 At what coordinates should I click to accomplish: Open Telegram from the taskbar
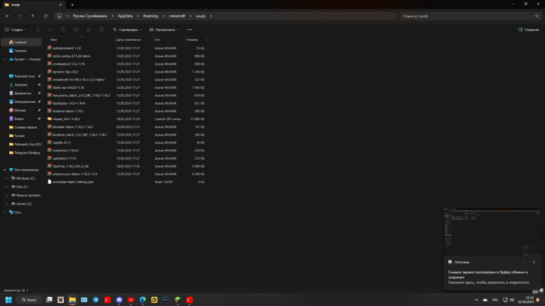click(96, 300)
